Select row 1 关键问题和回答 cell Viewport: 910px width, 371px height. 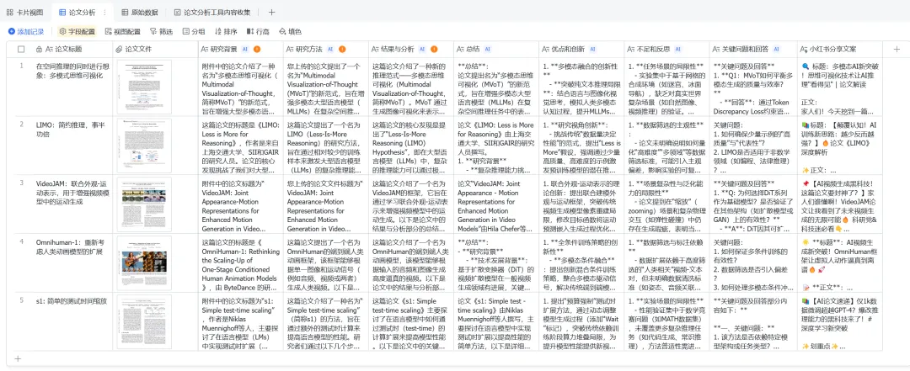click(x=752, y=87)
